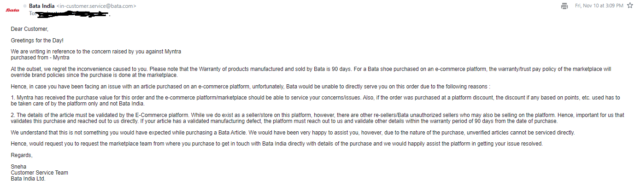Click the Fri, Nov 10 timestamp
This screenshot has height=187, width=635.
pos(599,6)
